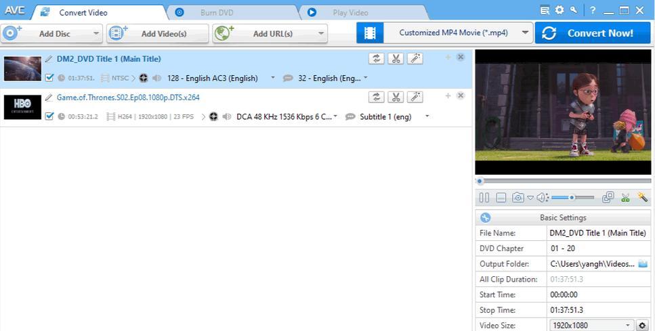Click the pencil rename icon for DM2_DVD Title 1
The height and width of the screenshot is (331, 655).
coord(49,59)
